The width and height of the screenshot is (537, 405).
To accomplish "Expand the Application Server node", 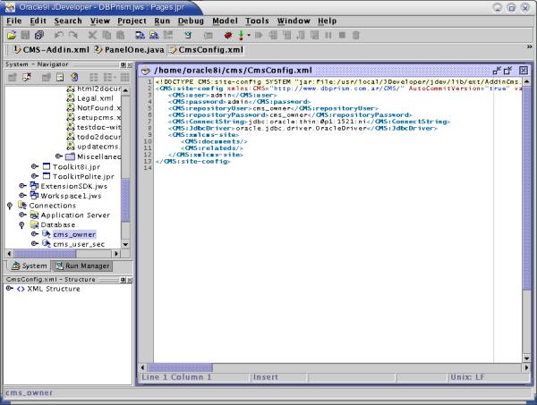I will point(22,215).
